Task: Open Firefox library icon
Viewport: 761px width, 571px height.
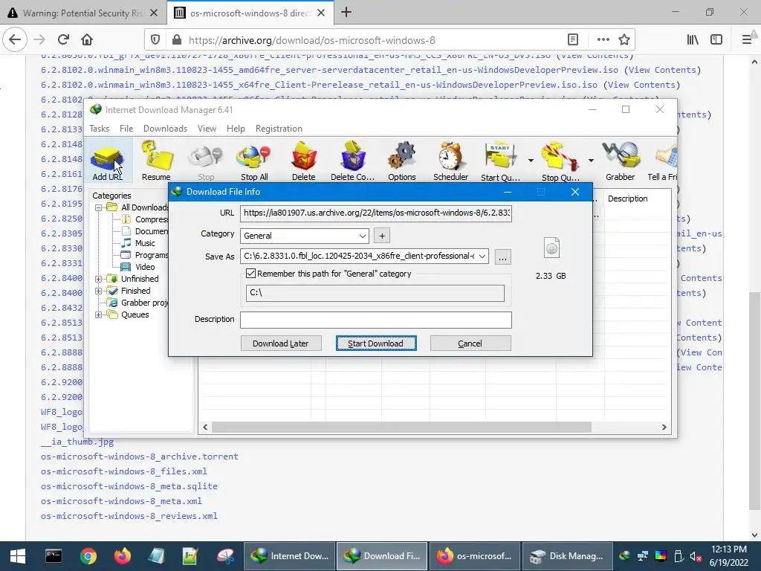Action: (693, 40)
